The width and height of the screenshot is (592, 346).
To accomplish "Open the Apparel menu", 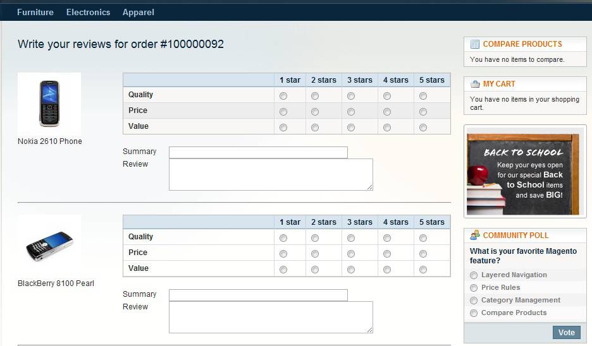I will (138, 13).
